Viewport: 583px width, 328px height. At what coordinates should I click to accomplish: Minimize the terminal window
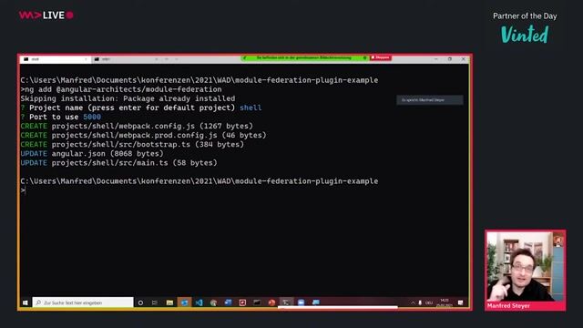[435, 58]
